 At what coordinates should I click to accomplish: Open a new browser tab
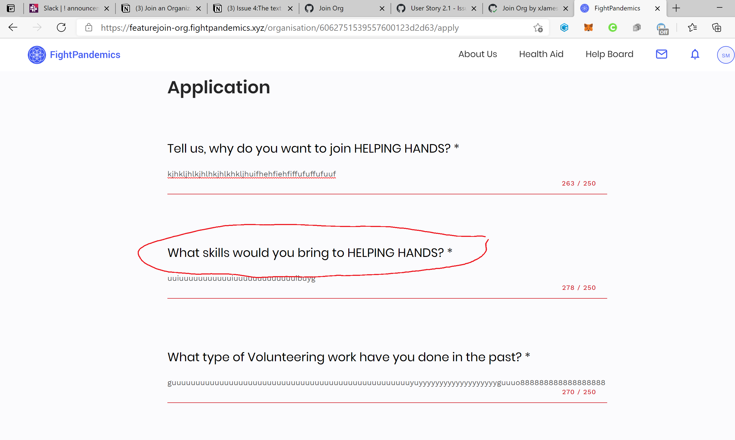coord(676,8)
